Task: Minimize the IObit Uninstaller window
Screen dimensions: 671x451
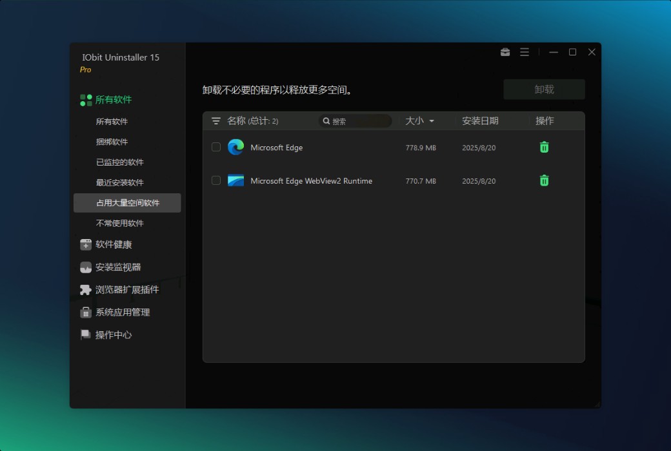Action: [554, 52]
